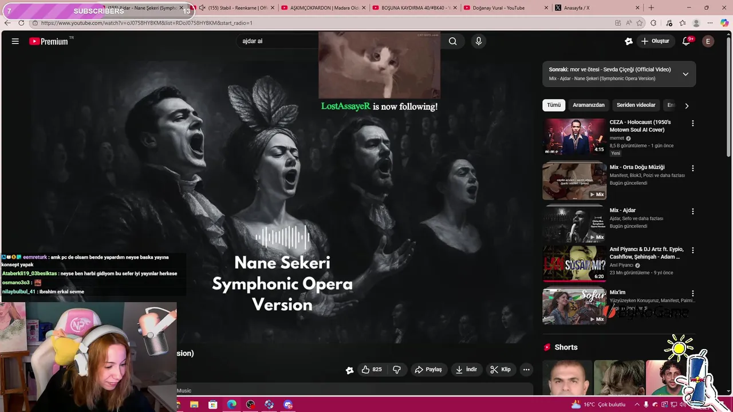Open browser Settings and more menu
Viewport: 733px width, 412px height.
(x=710, y=23)
